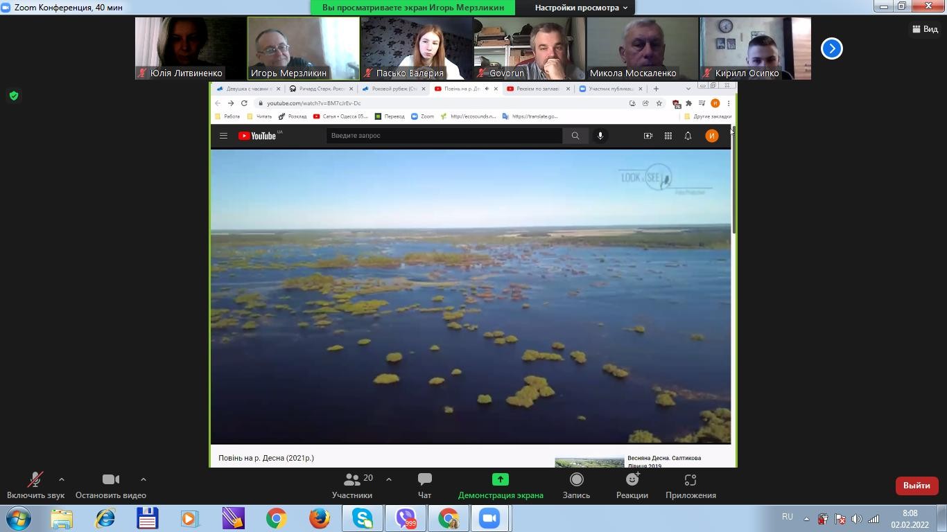Image resolution: width=947 pixels, height=532 pixels.
Task: Open the View layout menu
Action: click(925, 29)
